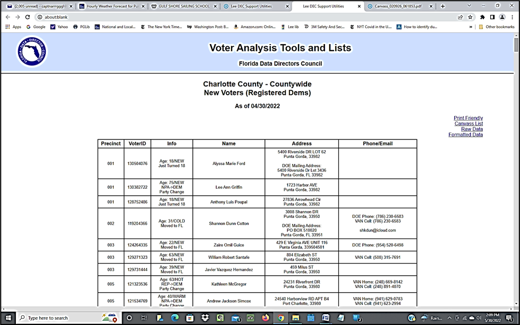The image size is (520, 325).
Task: Switch to the first Lee DEC Support Utilities tab
Action: click(256, 6)
